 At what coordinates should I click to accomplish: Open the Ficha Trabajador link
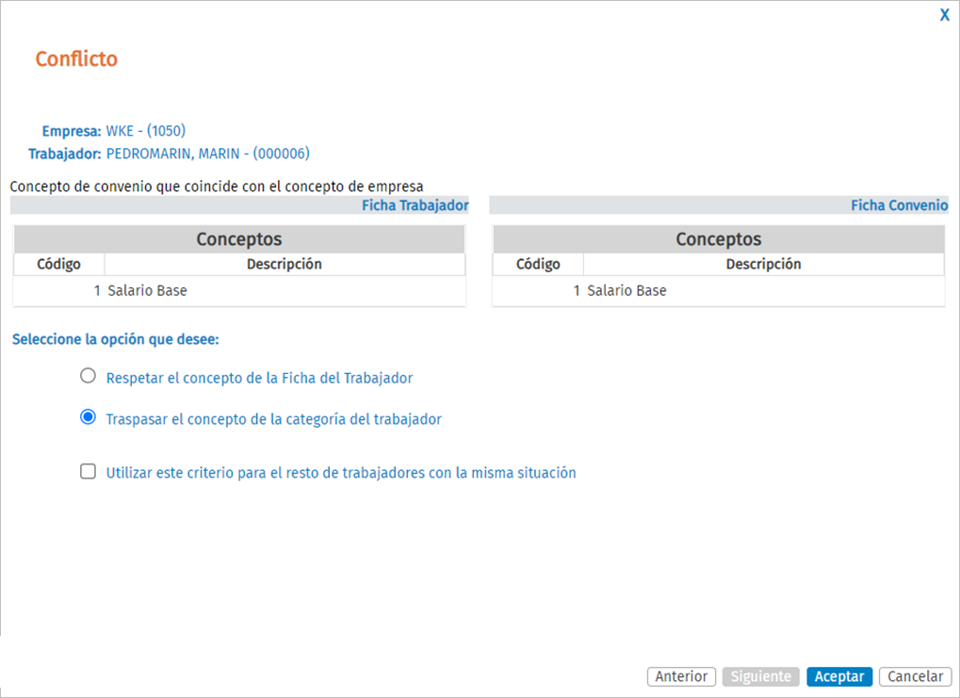pos(415,205)
